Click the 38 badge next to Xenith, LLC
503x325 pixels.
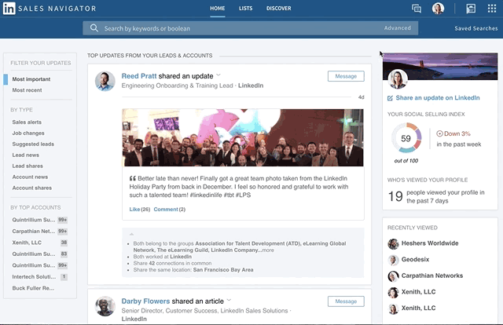pos(64,243)
